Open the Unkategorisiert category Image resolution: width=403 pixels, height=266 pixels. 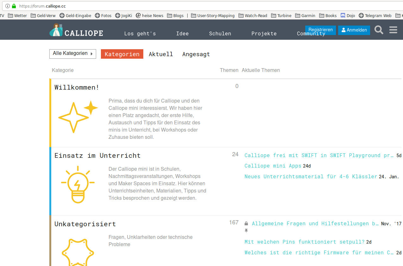(x=85, y=224)
